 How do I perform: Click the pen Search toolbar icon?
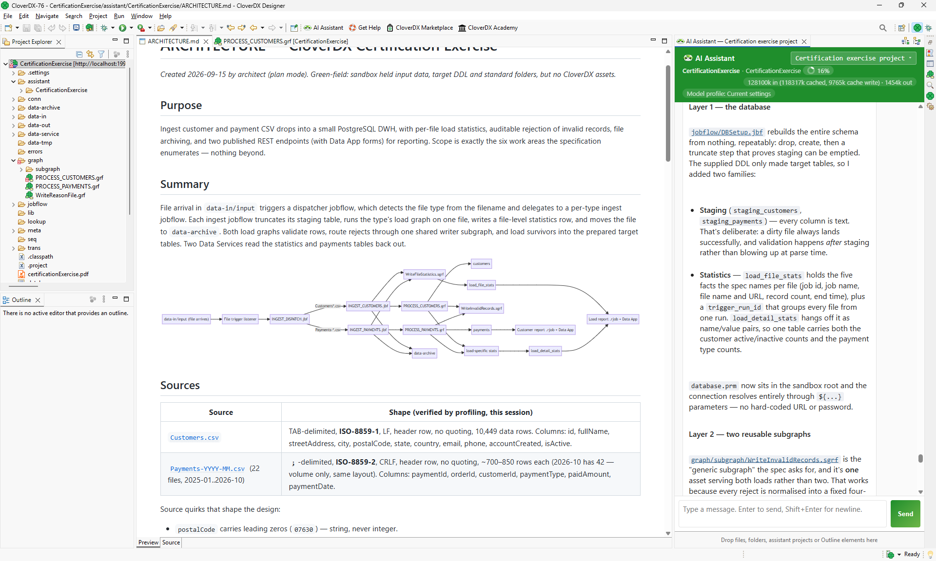pyautogui.click(x=173, y=28)
